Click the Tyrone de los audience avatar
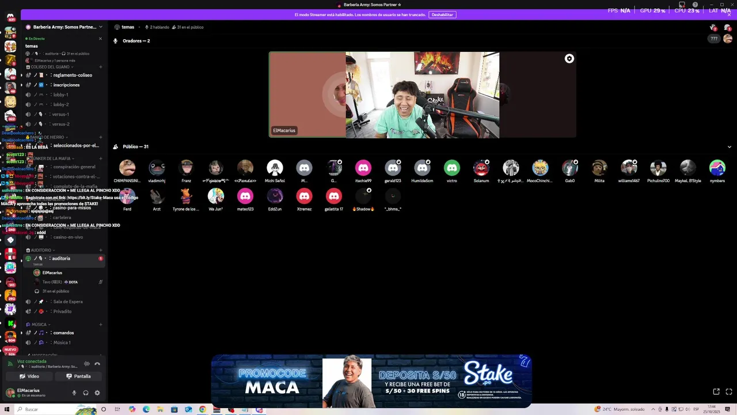This screenshot has width=737, height=415. click(x=186, y=196)
